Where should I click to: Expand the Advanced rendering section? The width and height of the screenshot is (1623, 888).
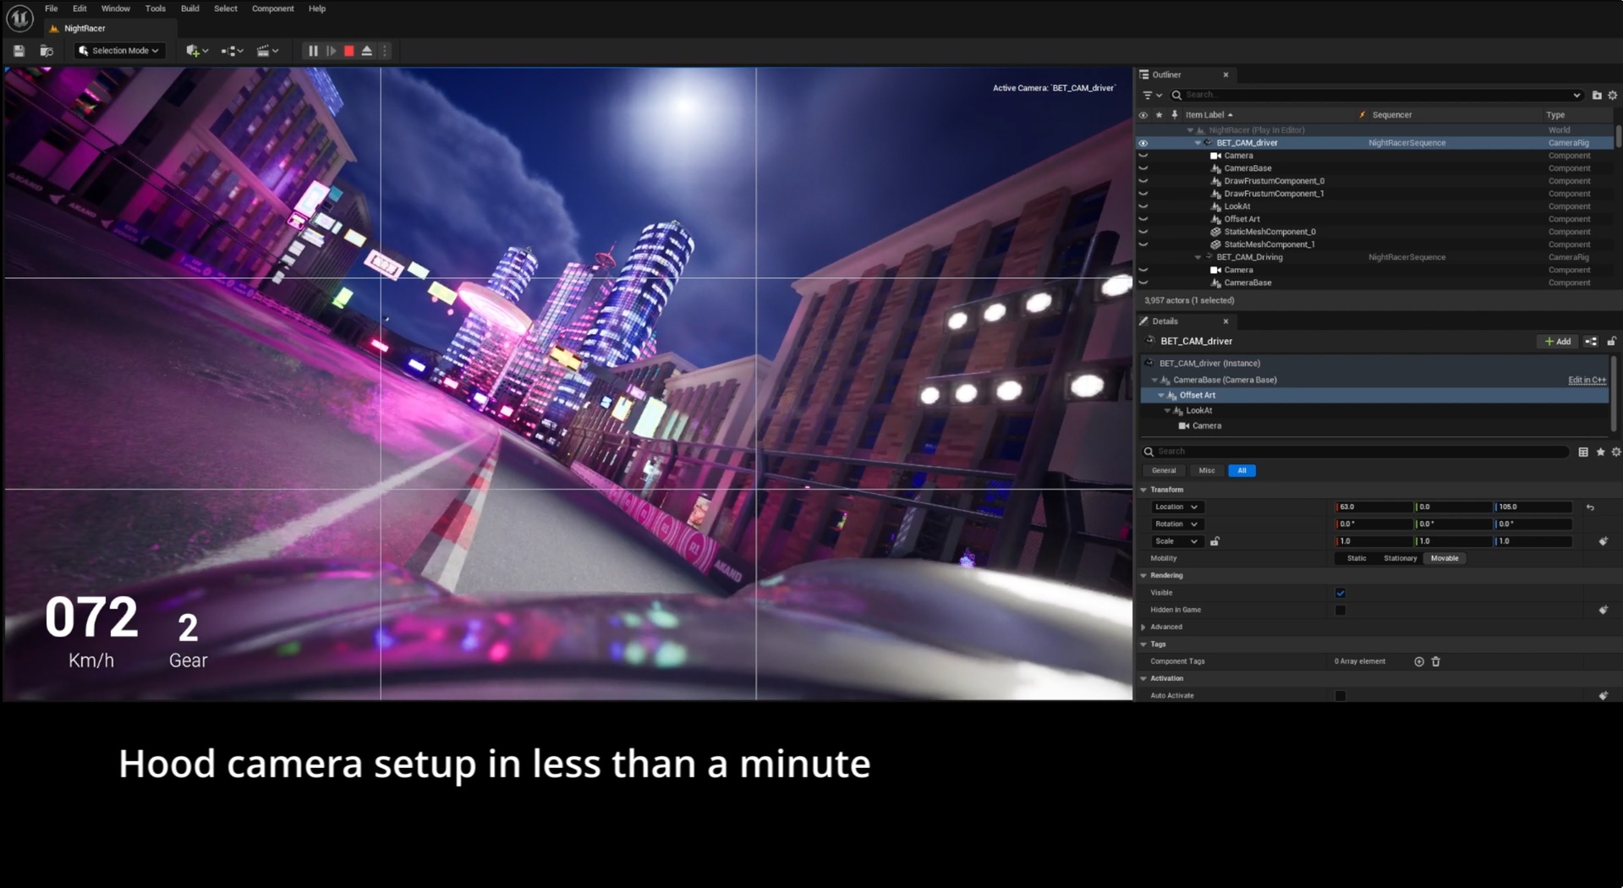click(1144, 627)
